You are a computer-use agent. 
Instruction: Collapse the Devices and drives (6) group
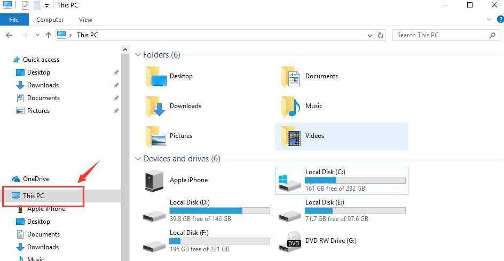pyautogui.click(x=138, y=159)
